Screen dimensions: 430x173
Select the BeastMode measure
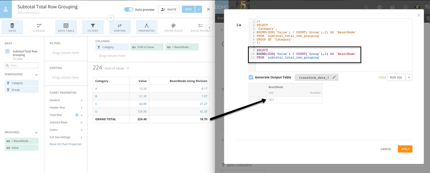pos(21,141)
